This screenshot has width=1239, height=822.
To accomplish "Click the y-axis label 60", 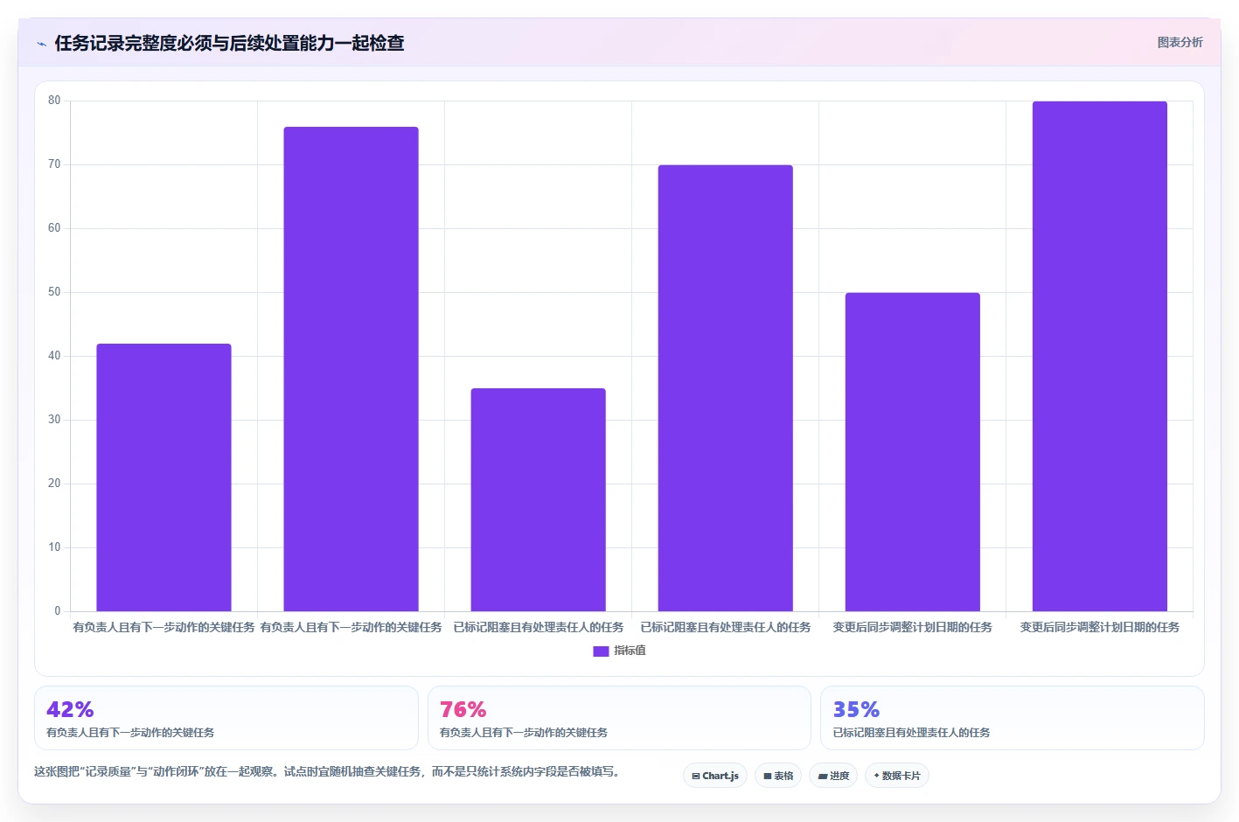I will coord(54,228).
